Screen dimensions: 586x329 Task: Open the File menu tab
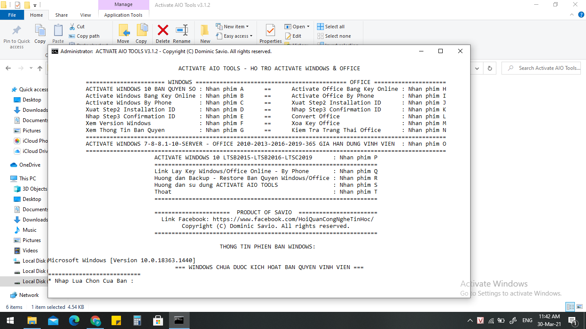[x=12, y=15]
